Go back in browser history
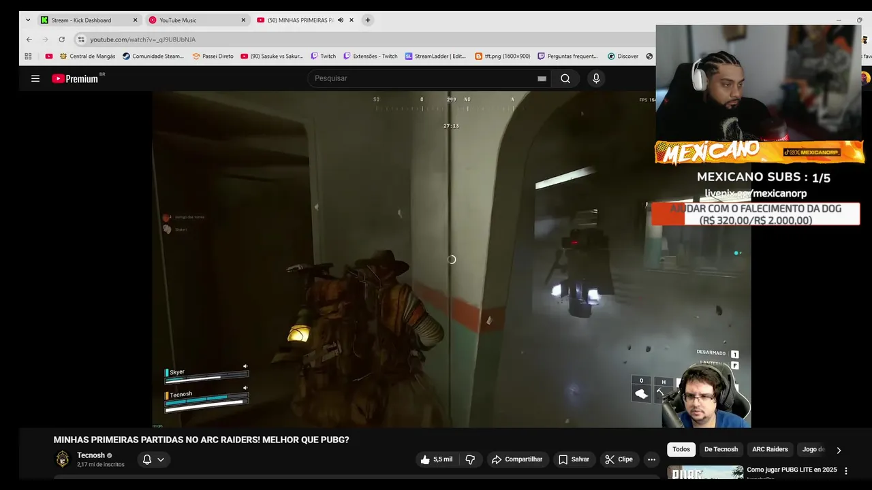 pos(29,39)
